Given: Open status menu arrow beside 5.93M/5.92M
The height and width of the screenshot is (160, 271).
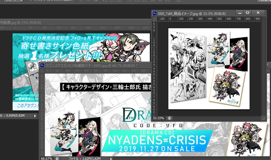Looking at the screenshot, I should [35, 116].
